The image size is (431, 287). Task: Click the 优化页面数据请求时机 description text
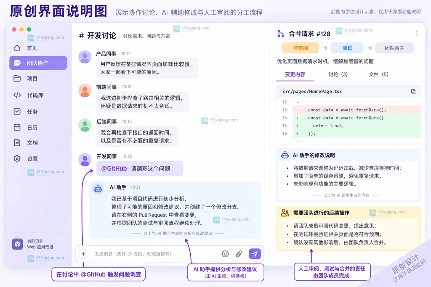(325, 61)
